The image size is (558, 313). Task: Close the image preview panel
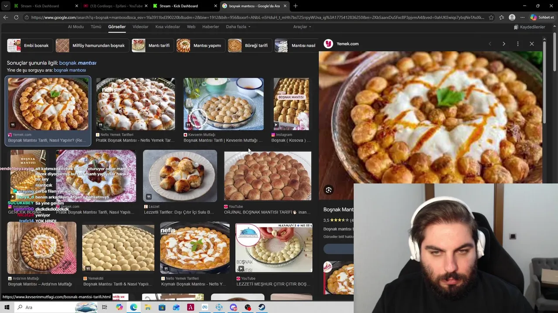pyautogui.click(x=532, y=44)
